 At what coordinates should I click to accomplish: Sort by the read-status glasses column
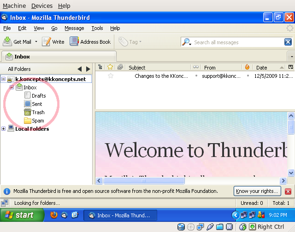196,67
